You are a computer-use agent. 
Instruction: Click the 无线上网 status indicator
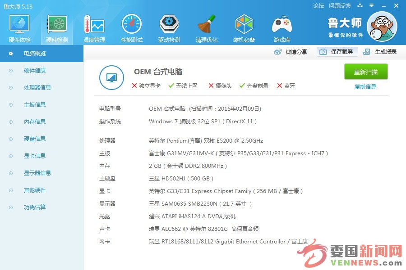point(183,86)
